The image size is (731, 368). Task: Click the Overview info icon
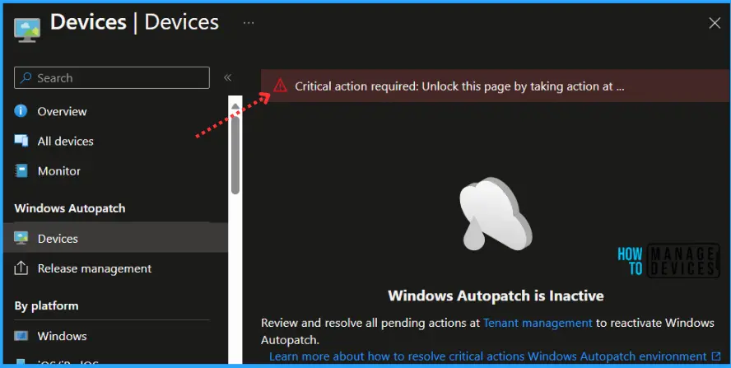pos(21,111)
